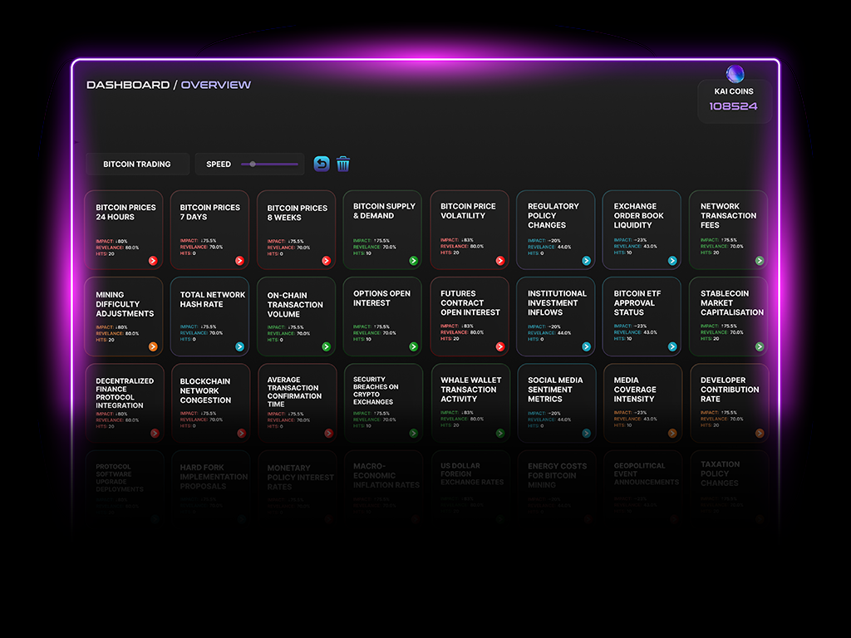The width and height of the screenshot is (851, 638).
Task: Click the Kai Coins purple orb icon
Action: pos(735,74)
